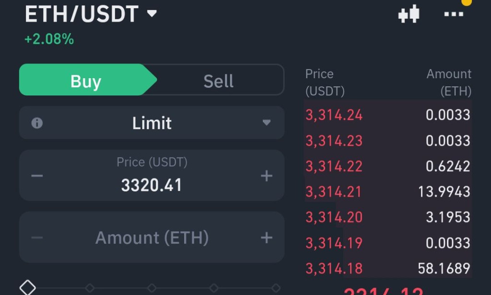
Task: Open the candlestick chart view
Action: (409, 14)
